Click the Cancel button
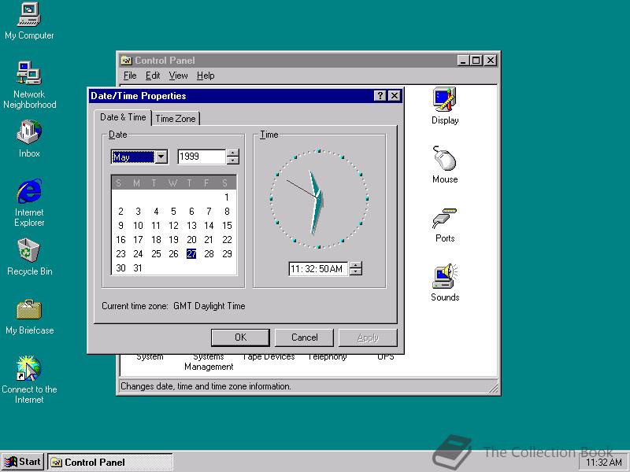The image size is (630, 472). point(304,337)
